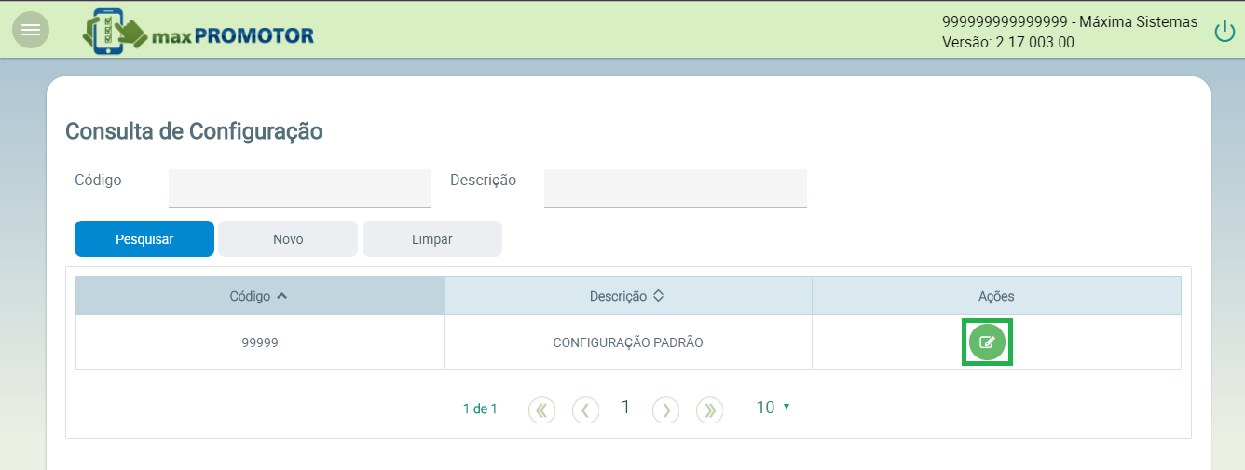The height and width of the screenshot is (470, 1245).
Task: Select page 1 in the paginator
Action: point(625,408)
